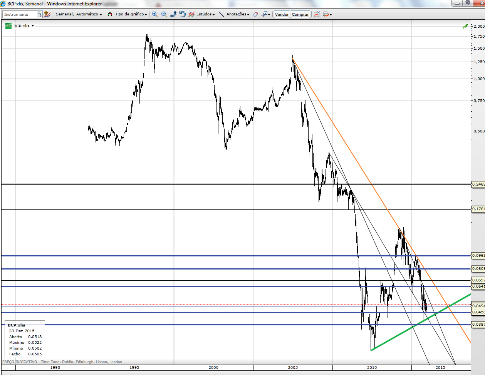Click the print chart icon

[326, 14]
